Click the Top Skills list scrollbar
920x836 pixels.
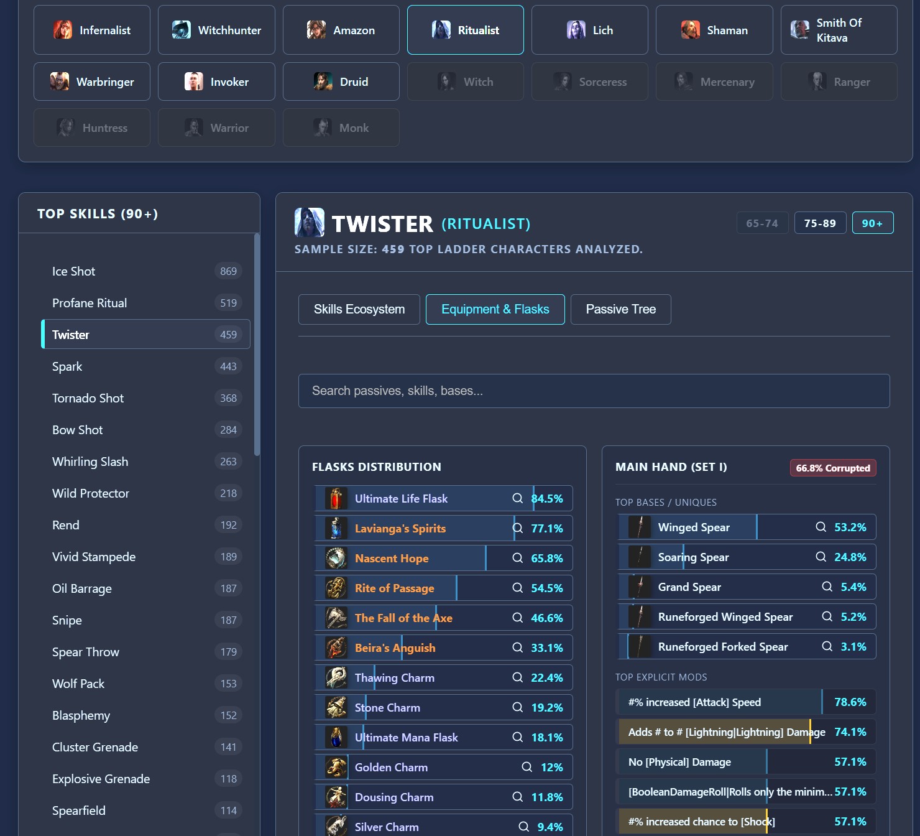coord(257,345)
